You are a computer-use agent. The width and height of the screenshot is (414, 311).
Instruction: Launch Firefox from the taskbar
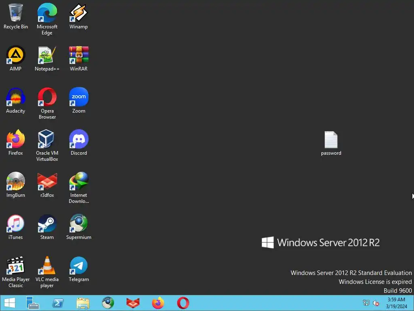coord(158,303)
